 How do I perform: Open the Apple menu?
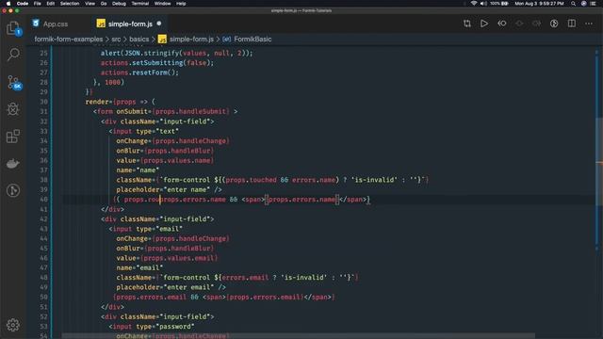coord(8,4)
